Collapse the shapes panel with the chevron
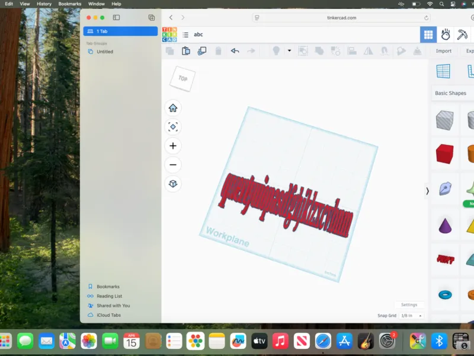The width and height of the screenshot is (474, 356). pyautogui.click(x=427, y=191)
